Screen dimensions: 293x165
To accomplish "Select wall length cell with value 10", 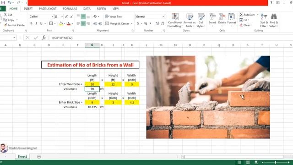I will tap(92, 84).
